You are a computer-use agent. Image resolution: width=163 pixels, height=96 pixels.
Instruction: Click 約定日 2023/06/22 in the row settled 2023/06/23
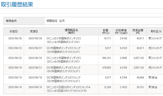15,58
